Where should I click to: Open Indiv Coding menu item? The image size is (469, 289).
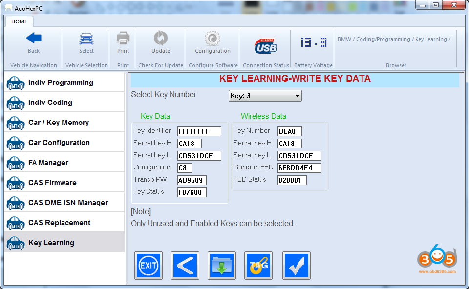click(64, 102)
